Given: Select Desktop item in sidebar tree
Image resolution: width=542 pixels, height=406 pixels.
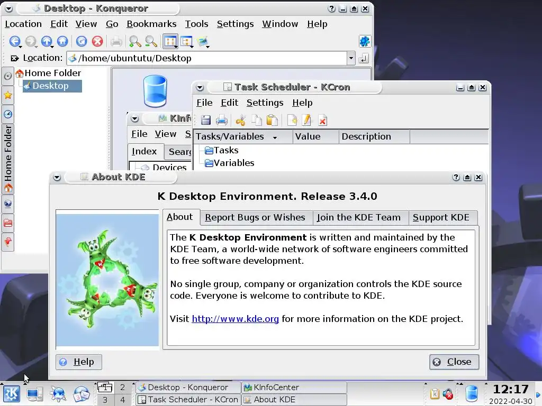Looking at the screenshot, I should coord(52,86).
